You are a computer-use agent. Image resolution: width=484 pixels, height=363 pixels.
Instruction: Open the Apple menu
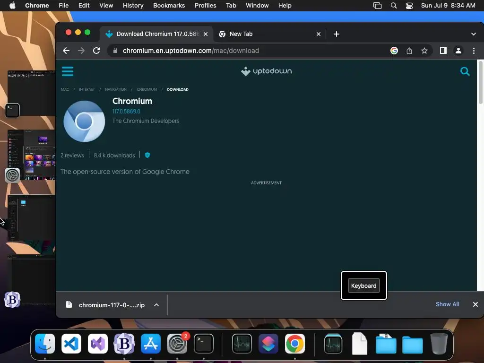pyautogui.click(x=12, y=6)
